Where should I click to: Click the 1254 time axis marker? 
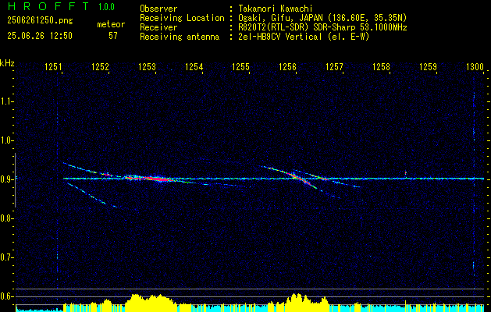194,66
